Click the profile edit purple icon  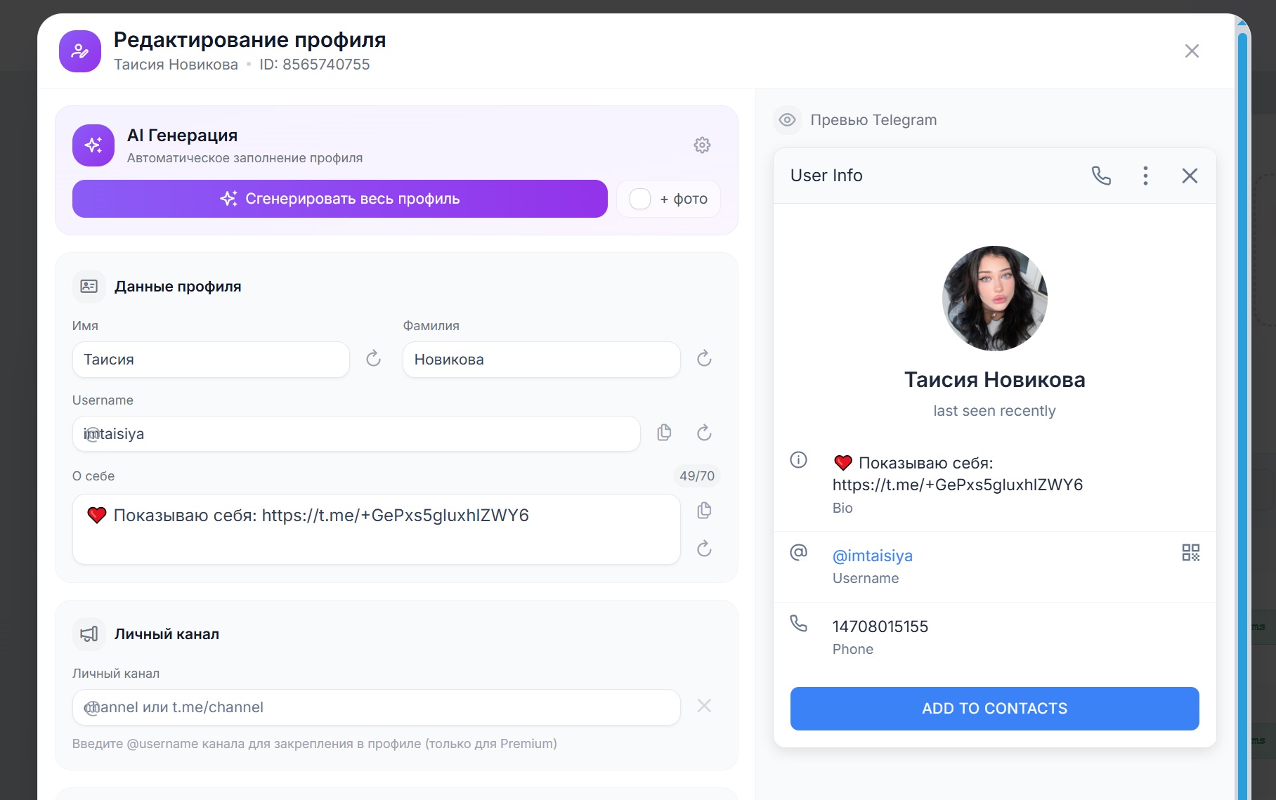[80, 51]
